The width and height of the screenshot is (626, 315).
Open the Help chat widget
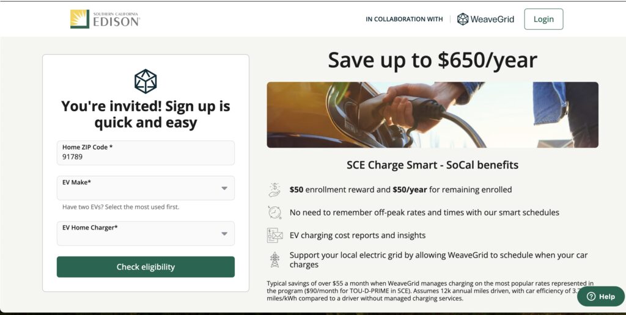(x=601, y=297)
